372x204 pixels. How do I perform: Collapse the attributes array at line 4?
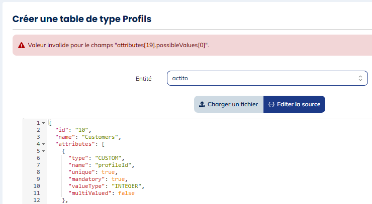43,144
